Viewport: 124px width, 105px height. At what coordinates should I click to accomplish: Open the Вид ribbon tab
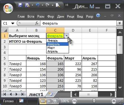coord(80,16)
